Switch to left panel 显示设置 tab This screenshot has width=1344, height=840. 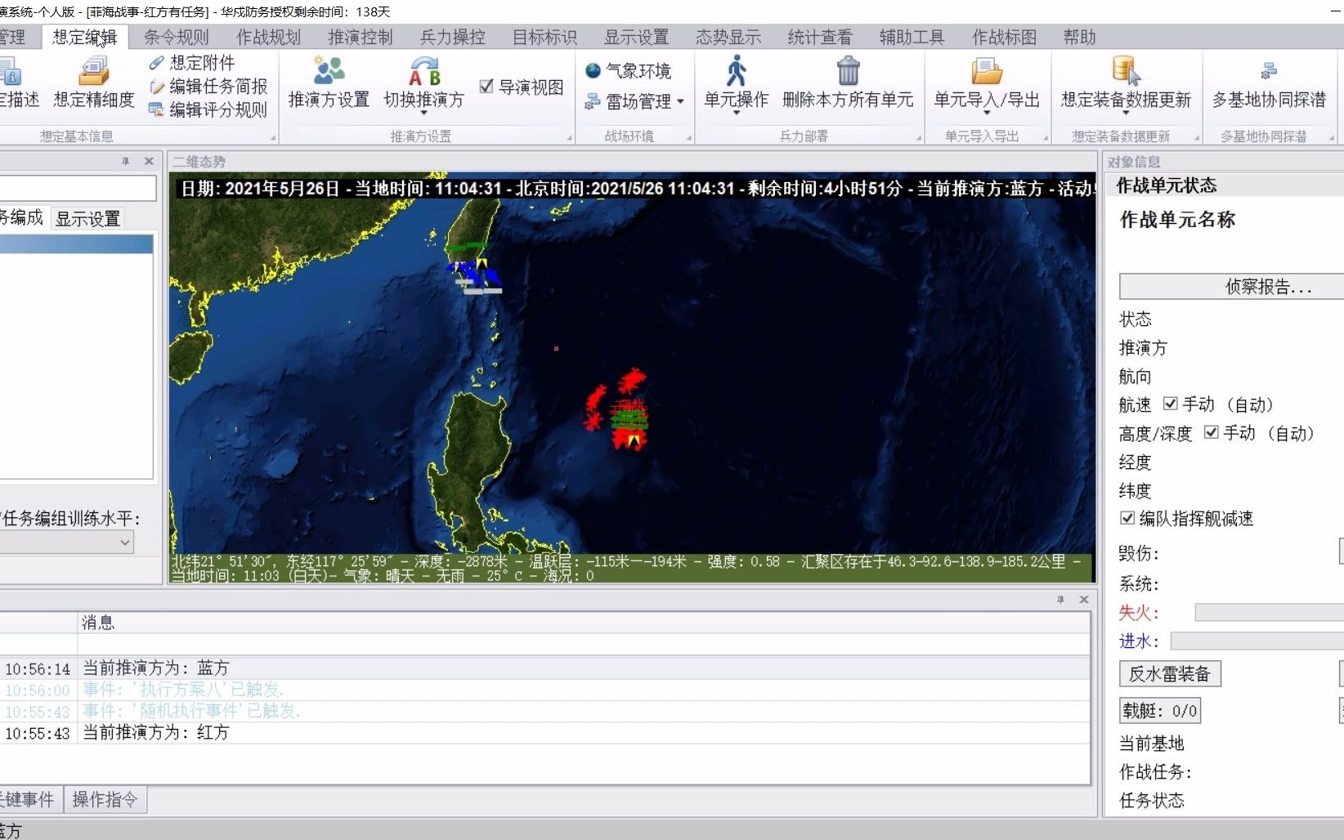point(87,218)
